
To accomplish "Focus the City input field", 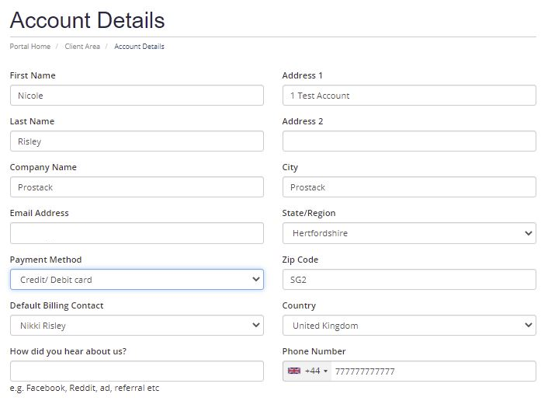I will point(409,187).
